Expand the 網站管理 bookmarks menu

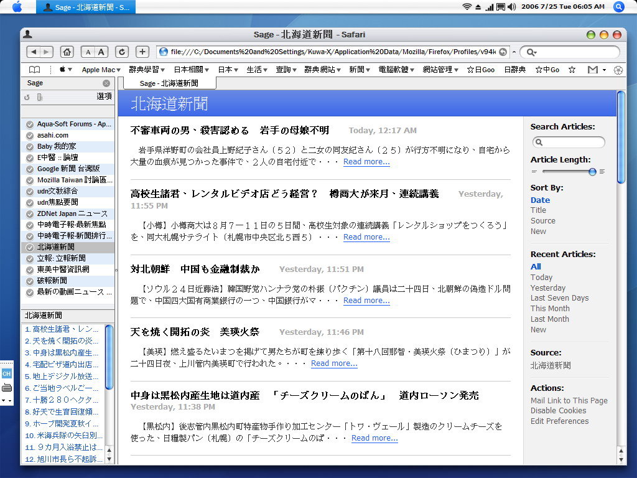[x=440, y=70]
